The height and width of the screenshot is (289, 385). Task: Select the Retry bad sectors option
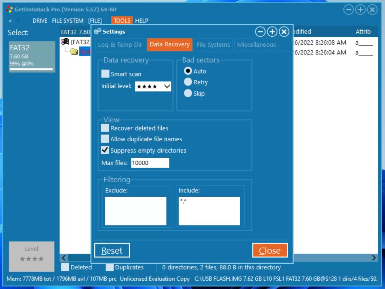coord(188,82)
